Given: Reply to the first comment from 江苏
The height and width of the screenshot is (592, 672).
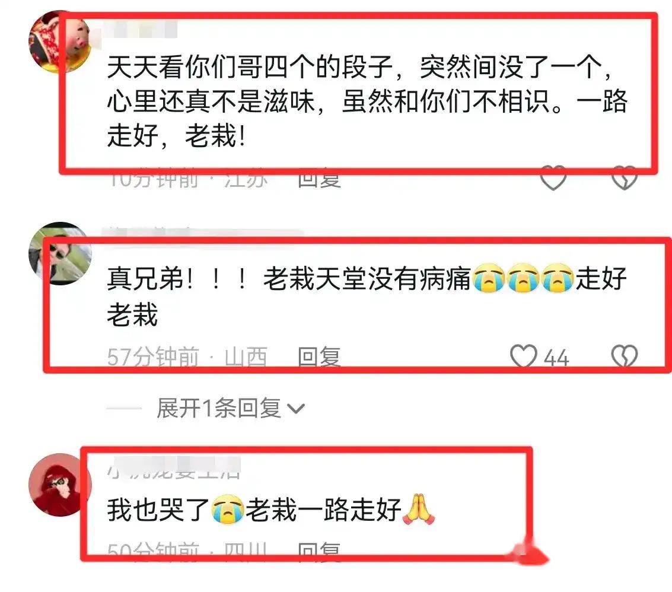Looking at the screenshot, I should click(x=319, y=179).
